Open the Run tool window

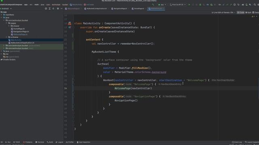(x=8, y=142)
